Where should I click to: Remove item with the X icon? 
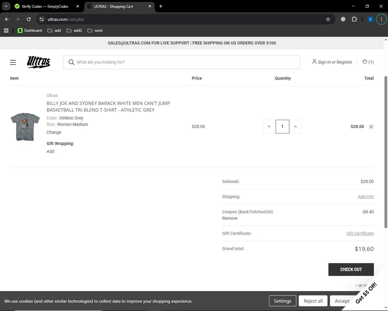pyautogui.click(x=371, y=127)
